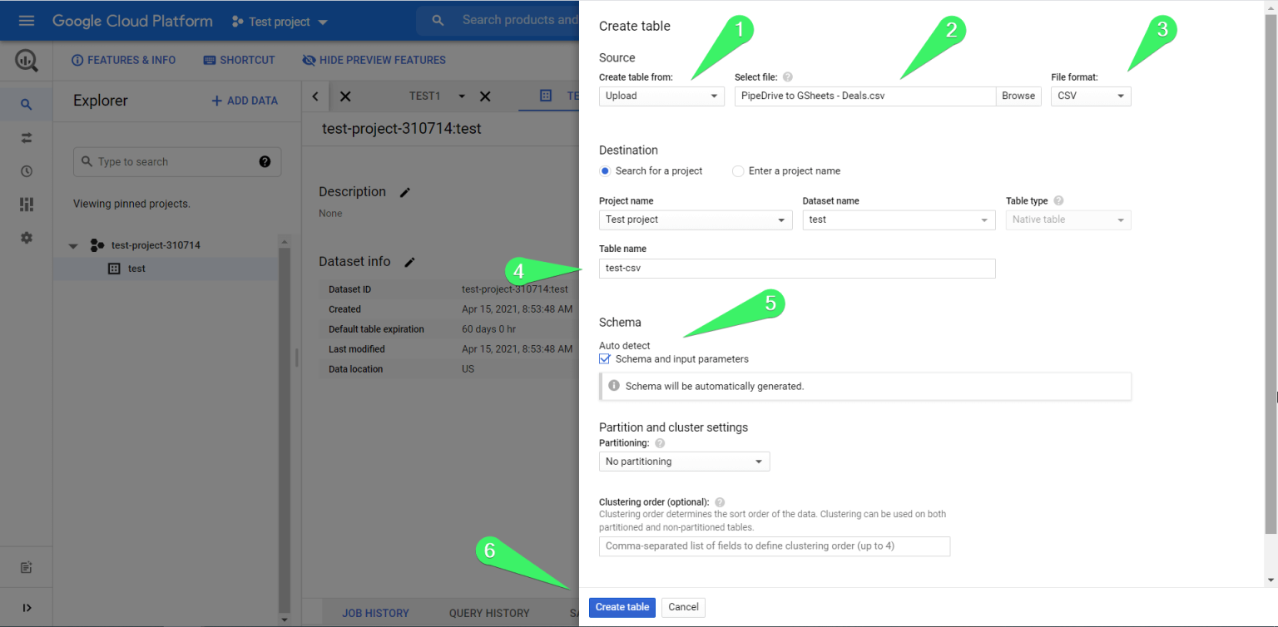This screenshot has height=627, width=1278.
Task: Open the Analytics Hub sidebar icon
Action: click(26, 204)
